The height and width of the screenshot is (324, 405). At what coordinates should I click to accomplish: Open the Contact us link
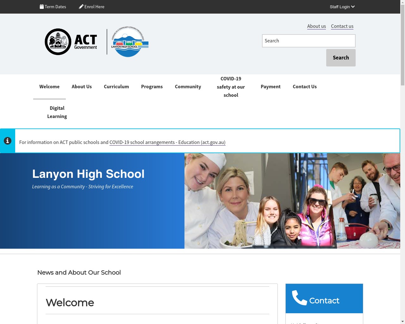click(342, 26)
